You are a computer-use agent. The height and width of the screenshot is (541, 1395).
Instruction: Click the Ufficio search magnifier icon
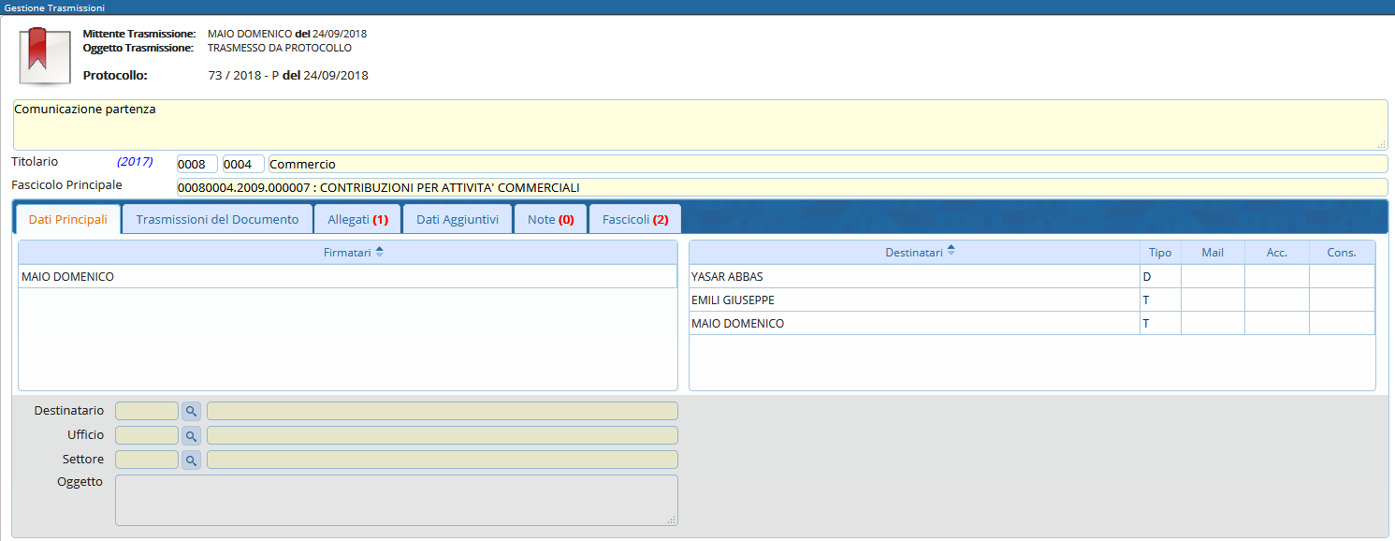[191, 435]
